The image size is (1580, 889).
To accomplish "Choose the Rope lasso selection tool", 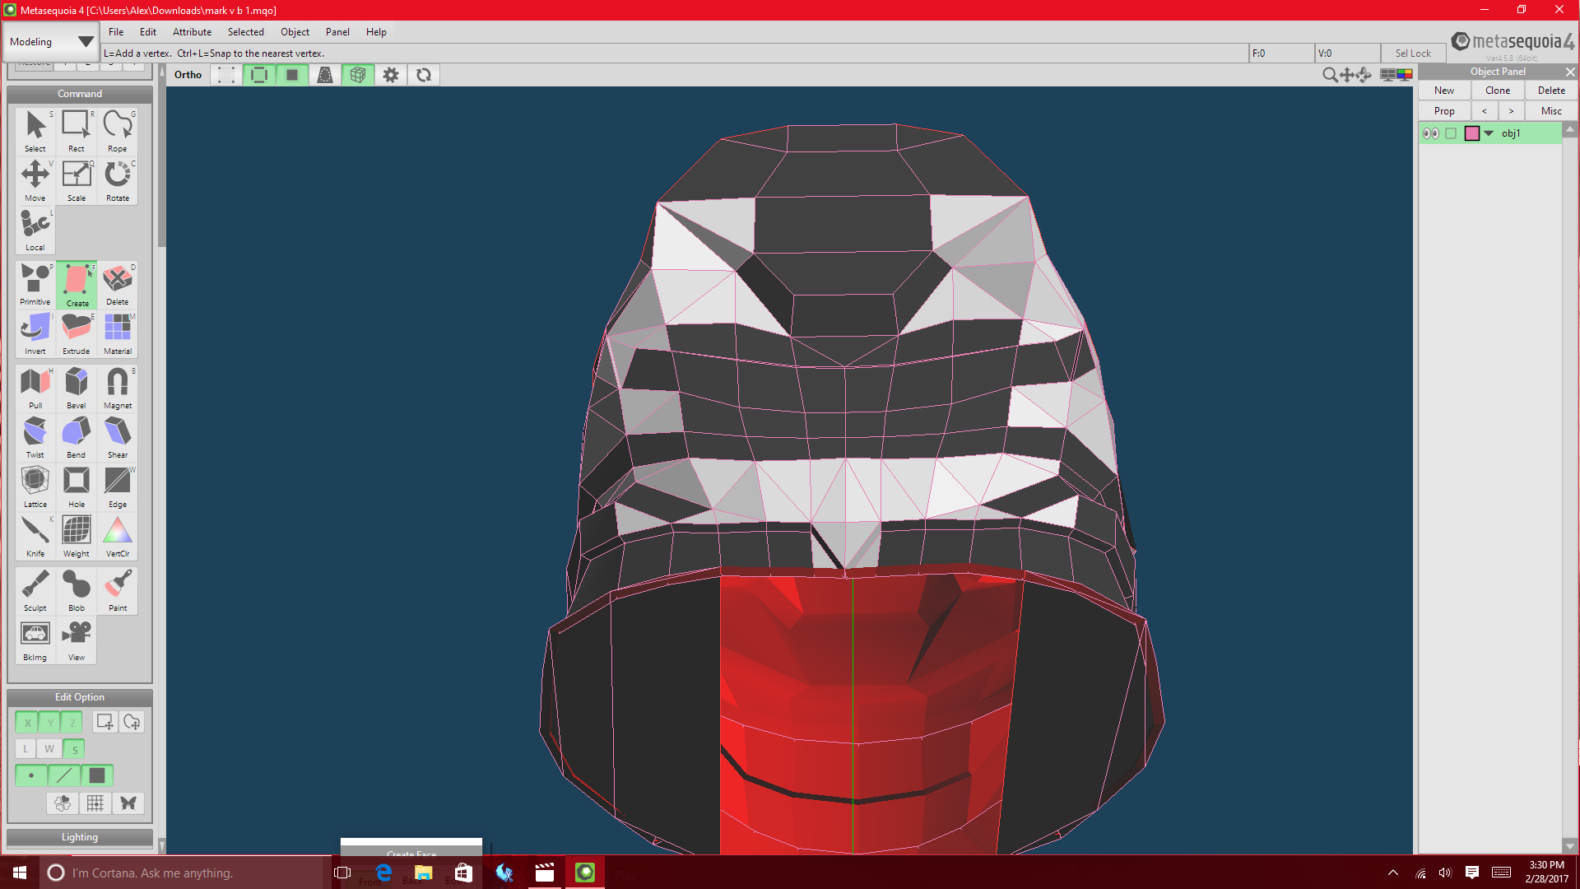I will point(118,131).
